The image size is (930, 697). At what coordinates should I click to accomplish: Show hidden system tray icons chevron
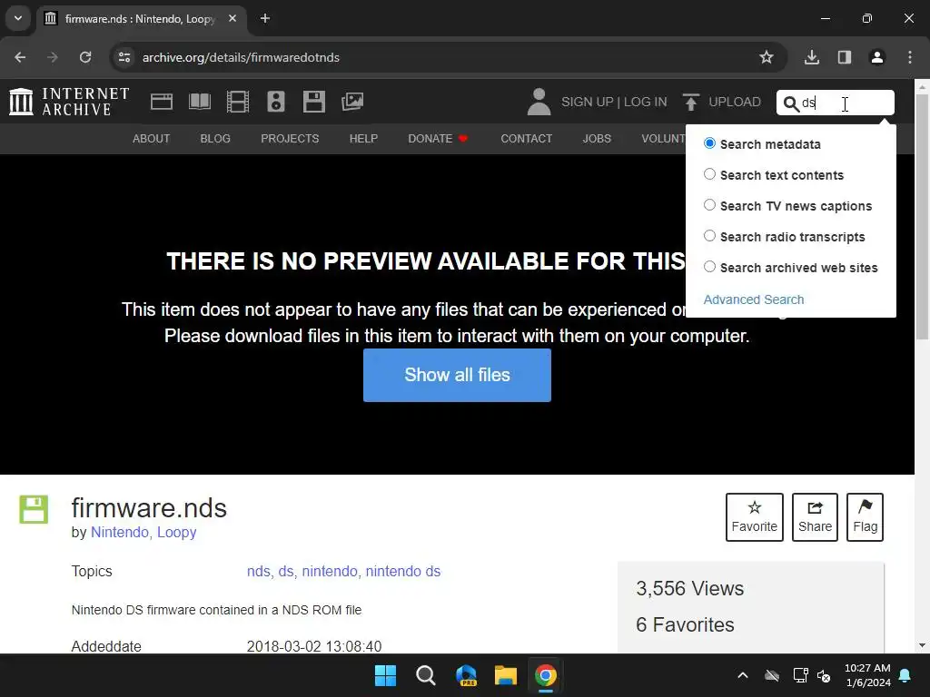tap(743, 675)
